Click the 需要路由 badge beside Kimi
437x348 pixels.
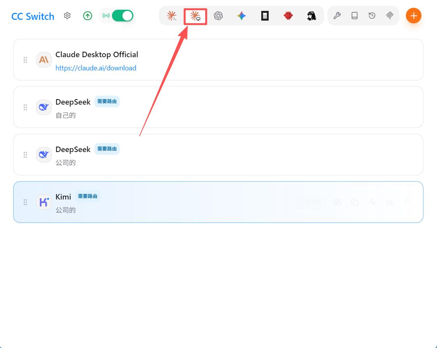pos(87,196)
